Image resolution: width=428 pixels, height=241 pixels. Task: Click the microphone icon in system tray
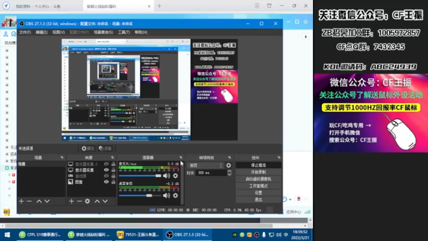pos(264,235)
